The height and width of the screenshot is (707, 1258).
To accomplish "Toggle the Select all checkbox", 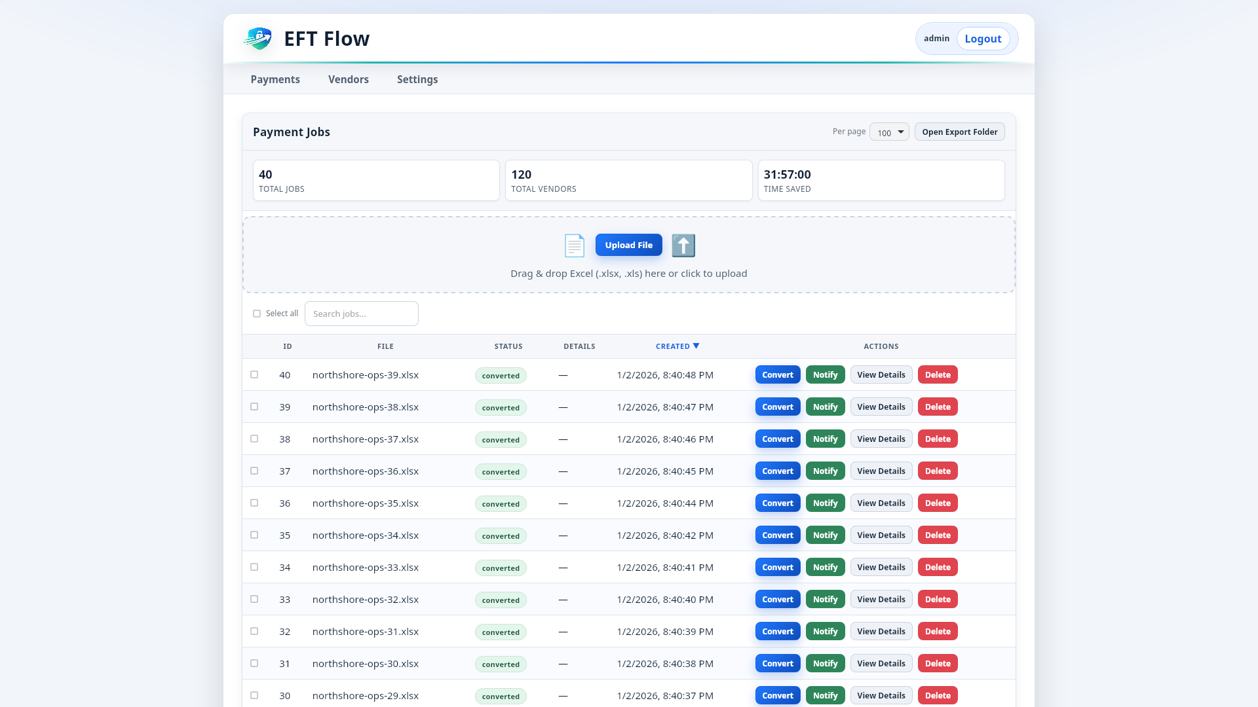I will click(257, 314).
